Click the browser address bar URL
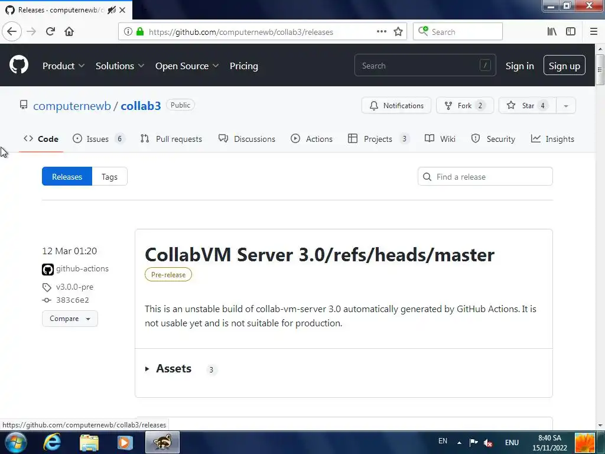 (241, 32)
